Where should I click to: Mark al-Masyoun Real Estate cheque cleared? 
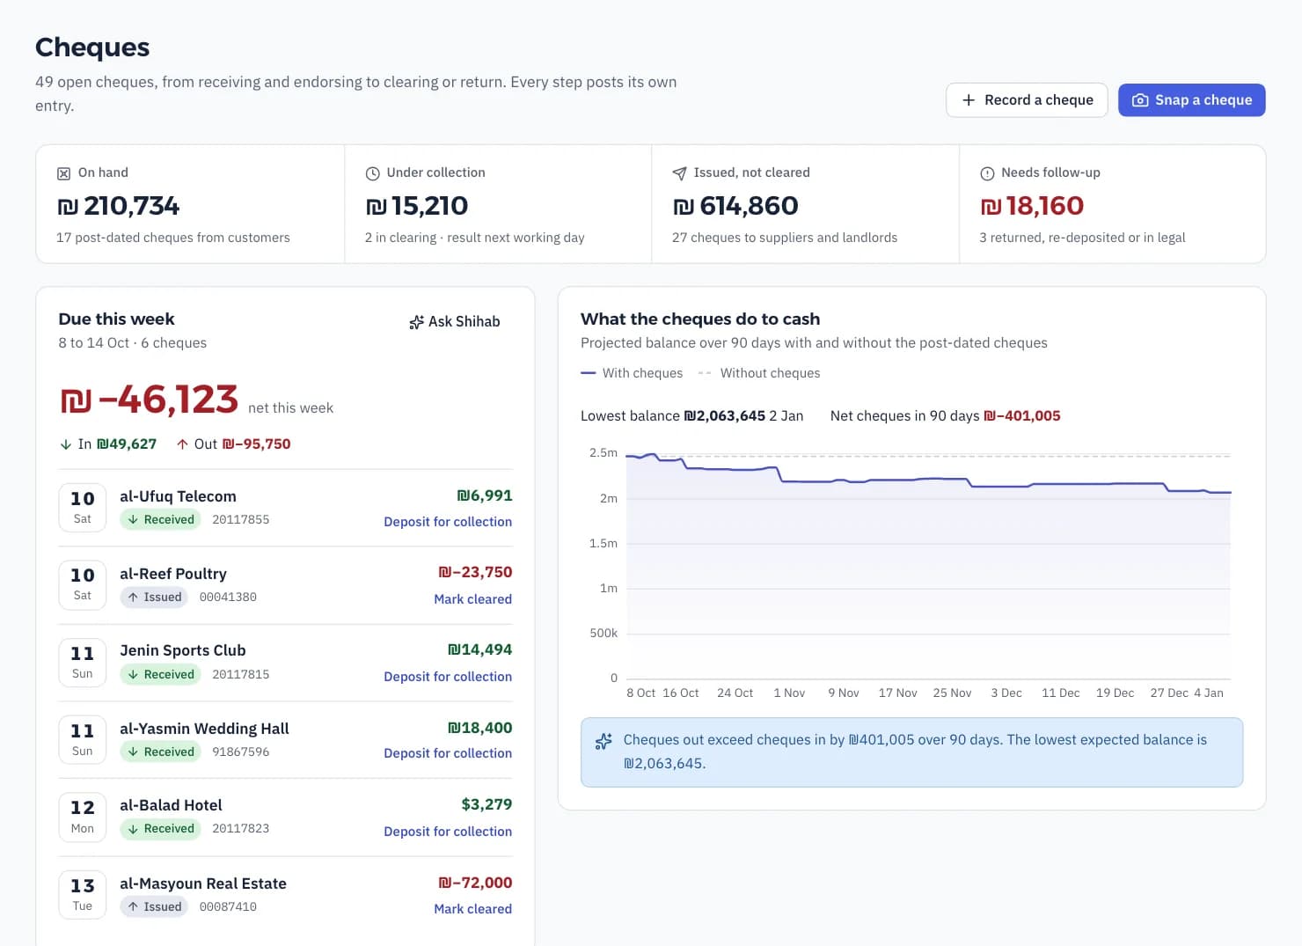pos(472,909)
